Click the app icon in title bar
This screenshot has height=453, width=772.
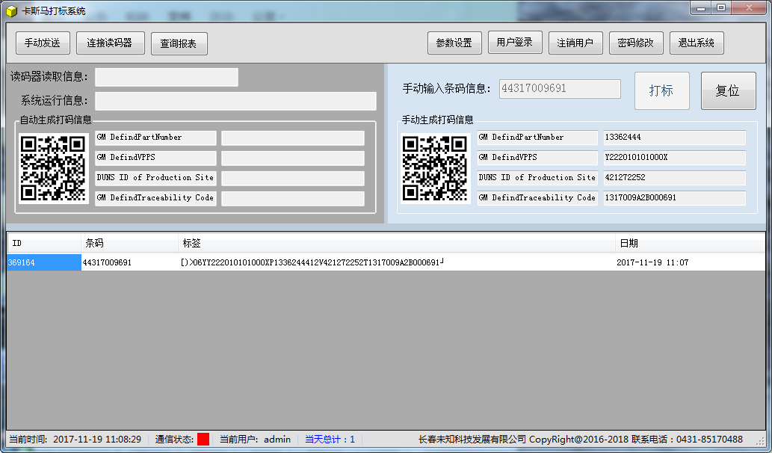coord(11,11)
